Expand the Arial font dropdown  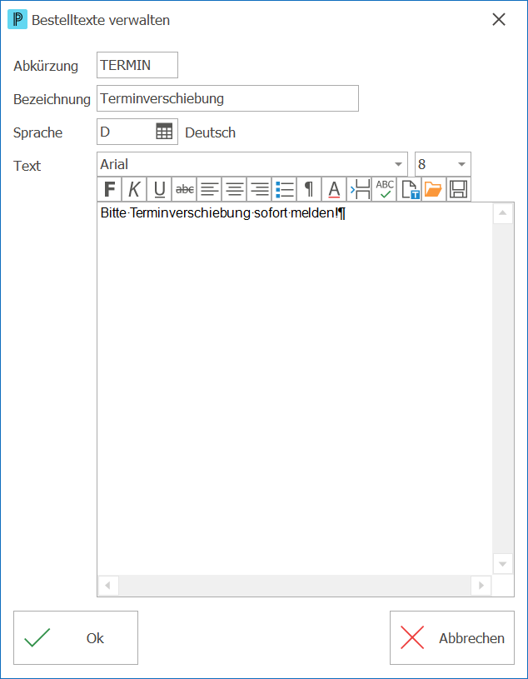tap(398, 165)
